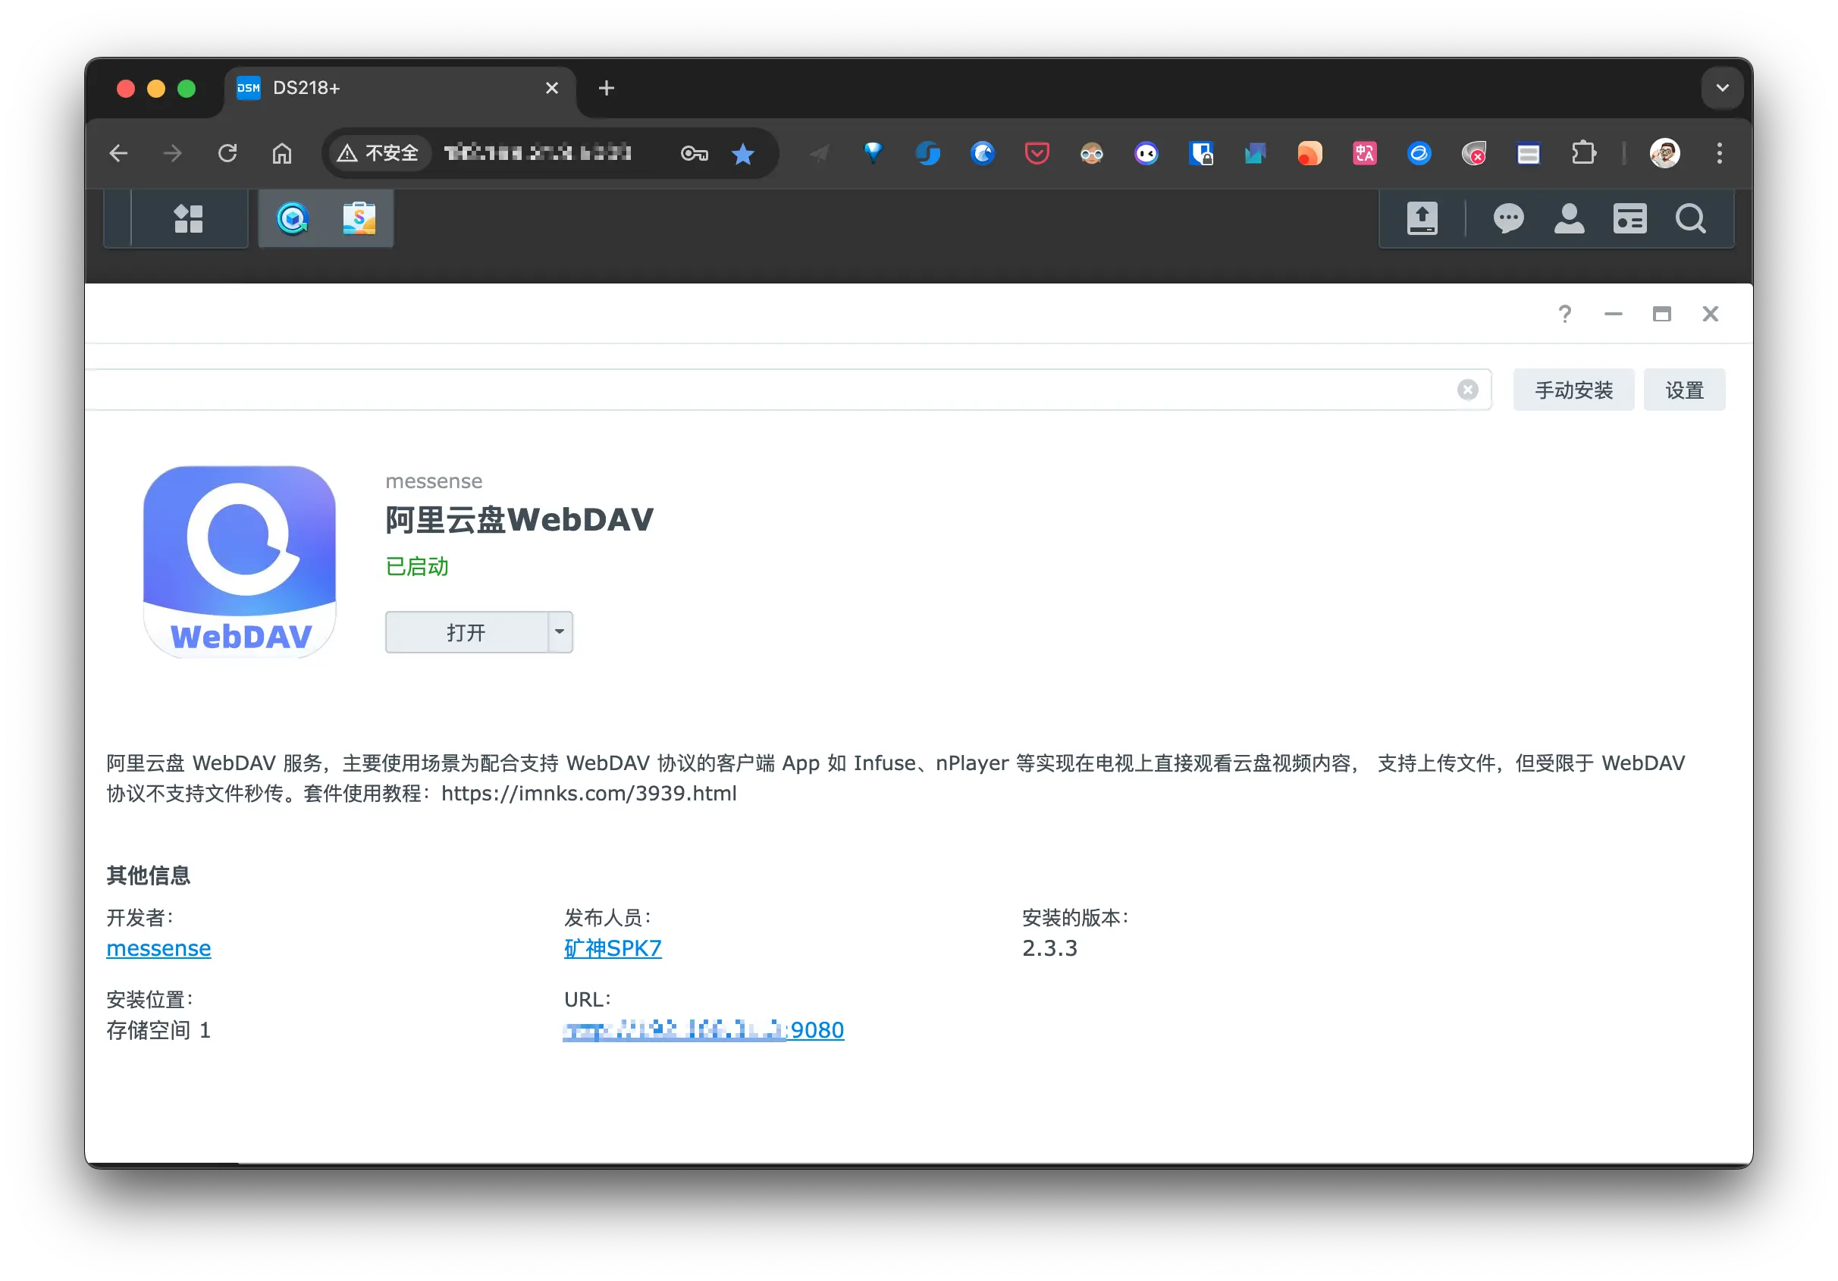The height and width of the screenshot is (1281, 1838).
Task: Open DSM notifications via the speech bubble icon
Action: 1509,218
